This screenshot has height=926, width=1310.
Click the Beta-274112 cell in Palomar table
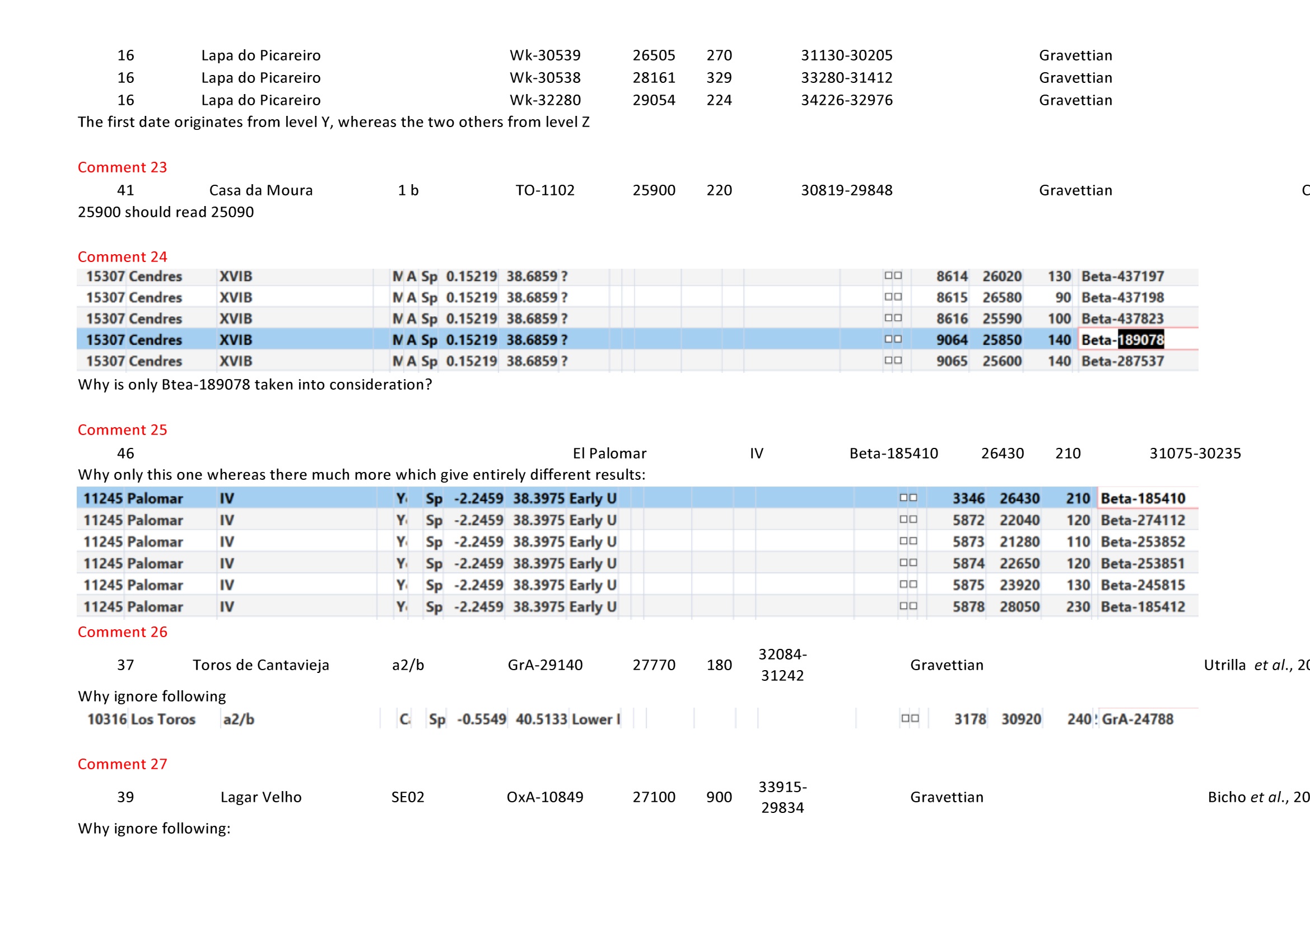1142,520
